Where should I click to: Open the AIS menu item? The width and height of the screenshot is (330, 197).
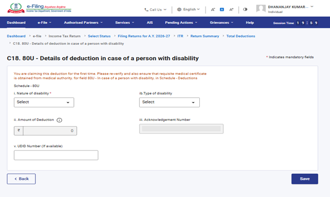(150, 23)
